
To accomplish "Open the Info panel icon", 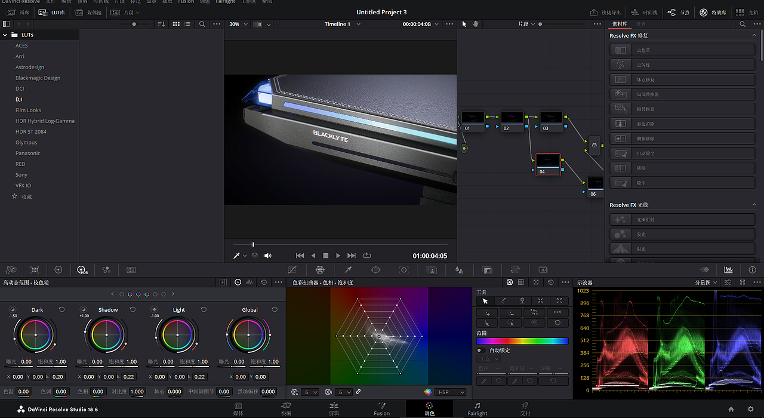I will click(752, 270).
